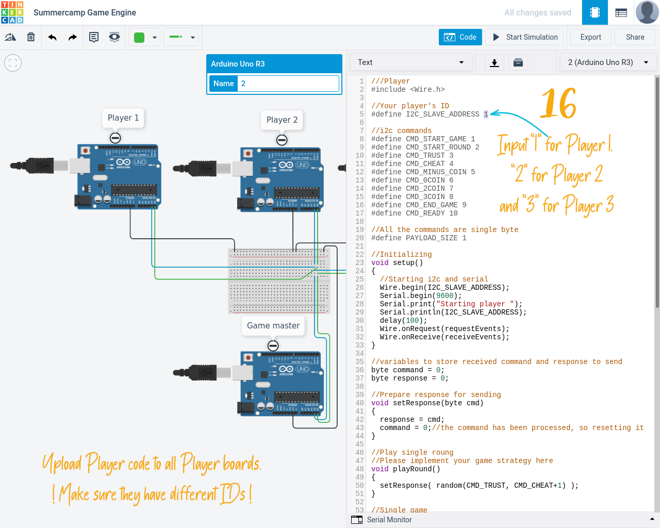Place cursor on void setup() line
The width and height of the screenshot is (660, 528).
click(397, 262)
